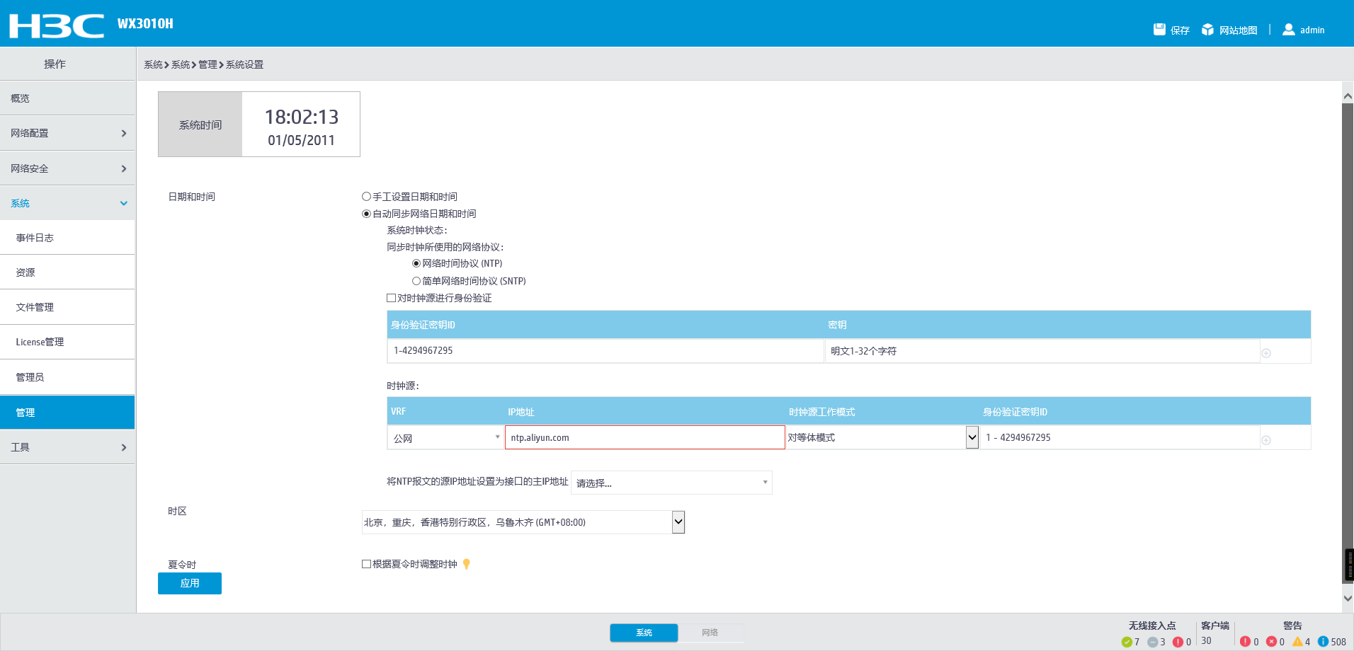
Task: Open 事件日志 in the sidebar
Action: pyautogui.click(x=67, y=238)
